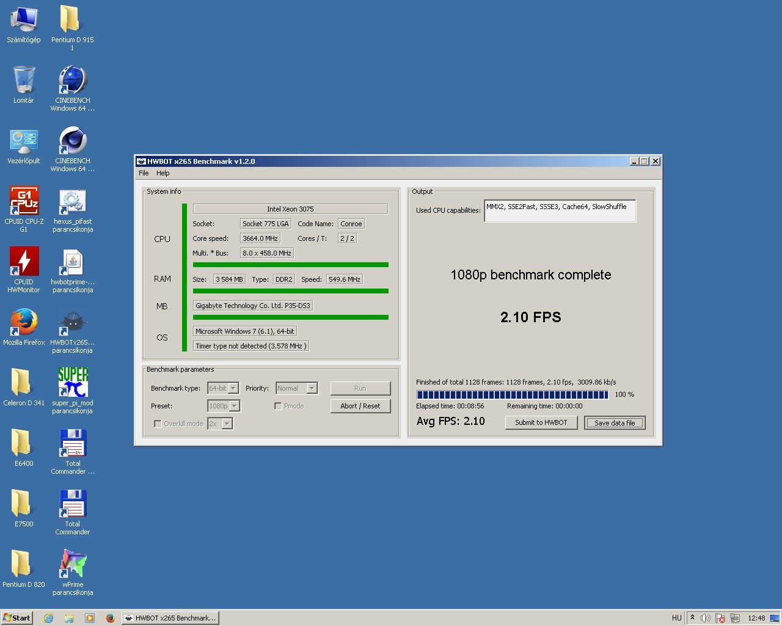The width and height of the screenshot is (782, 626).
Task: Click the Used CPU capabilities text box
Action: tap(560, 211)
